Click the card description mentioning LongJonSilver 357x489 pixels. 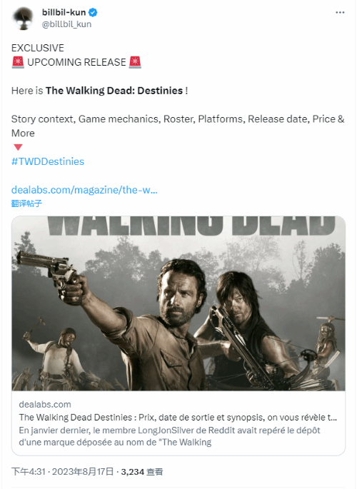coord(170,436)
